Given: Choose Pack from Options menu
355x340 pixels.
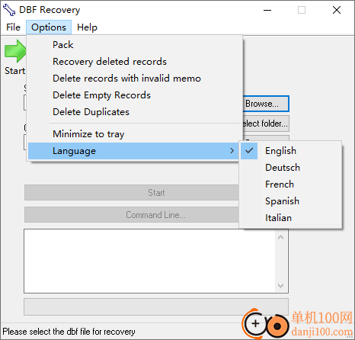Looking at the screenshot, I should pyautogui.click(x=134, y=45).
